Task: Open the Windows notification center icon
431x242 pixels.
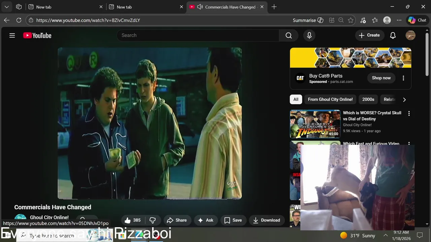Action: [x=420, y=235]
